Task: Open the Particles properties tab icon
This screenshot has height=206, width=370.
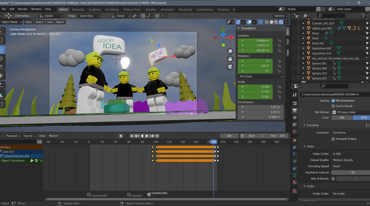Action: [x=295, y=154]
